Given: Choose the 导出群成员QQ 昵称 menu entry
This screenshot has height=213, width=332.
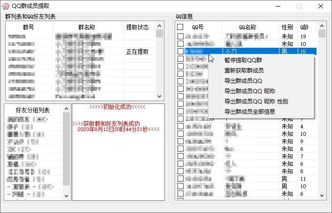Looking at the screenshot, I should tap(249, 91).
